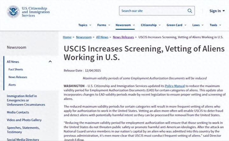Viewport: 229px width, 141px height.
Task: Click the News Releases breadcrumb link
Action: (123, 37)
